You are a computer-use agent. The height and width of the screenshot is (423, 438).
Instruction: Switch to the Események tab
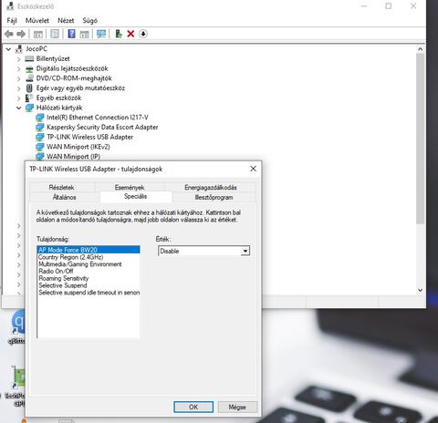click(130, 187)
